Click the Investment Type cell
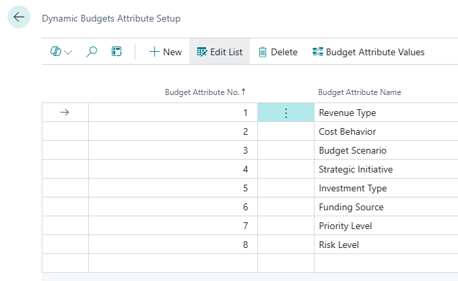The image size is (458, 281). (352, 189)
